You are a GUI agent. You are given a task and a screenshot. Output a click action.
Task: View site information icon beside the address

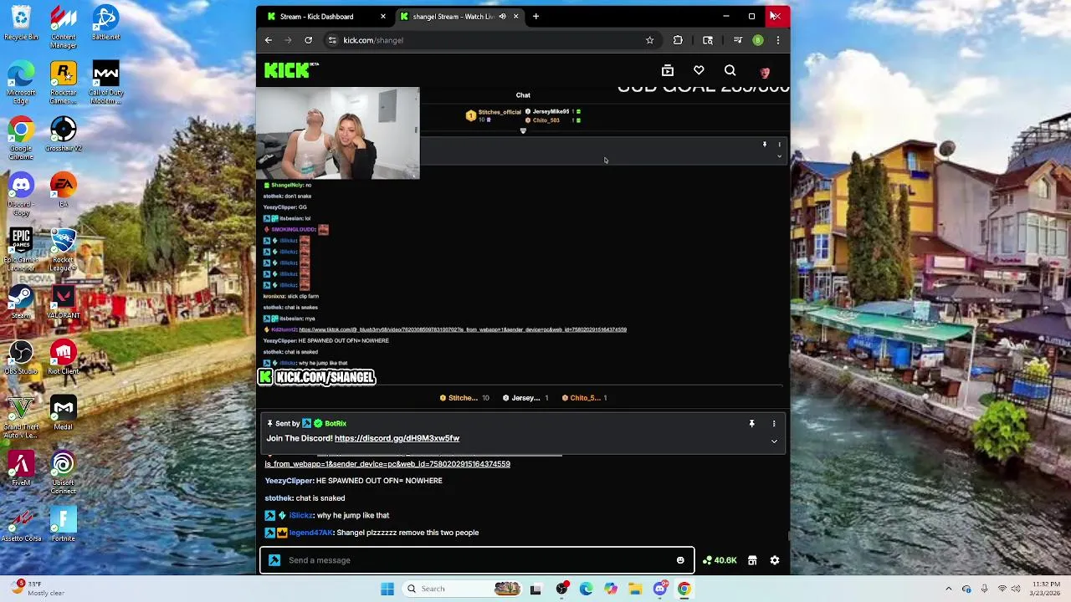point(332,40)
